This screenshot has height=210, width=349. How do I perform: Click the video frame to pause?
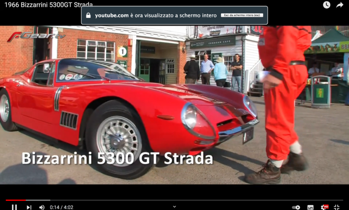pyautogui.click(x=174, y=105)
